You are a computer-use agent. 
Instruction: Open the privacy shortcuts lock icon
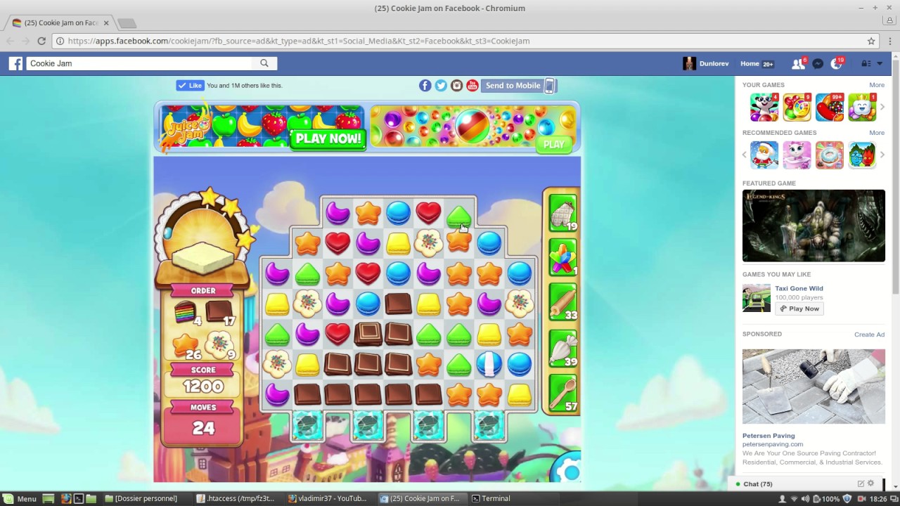click(x=866, y=63)
